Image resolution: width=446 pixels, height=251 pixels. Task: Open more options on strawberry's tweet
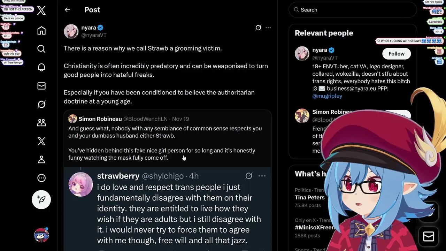pyautogui.click(x=262, y=176)
